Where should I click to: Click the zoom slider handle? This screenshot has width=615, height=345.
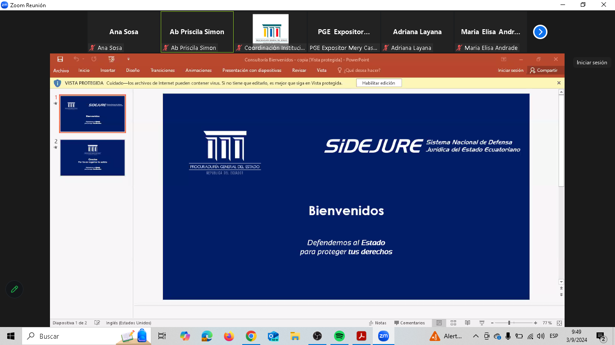(509, 323)
